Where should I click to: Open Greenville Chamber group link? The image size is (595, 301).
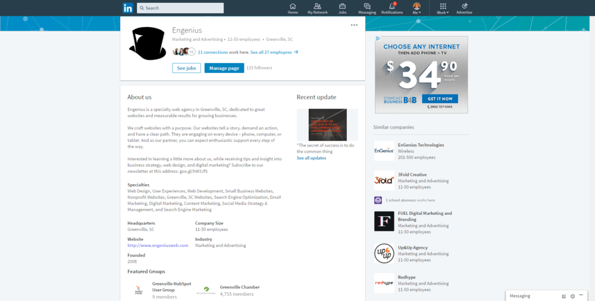pyautogui.click(x=240, y=287)
